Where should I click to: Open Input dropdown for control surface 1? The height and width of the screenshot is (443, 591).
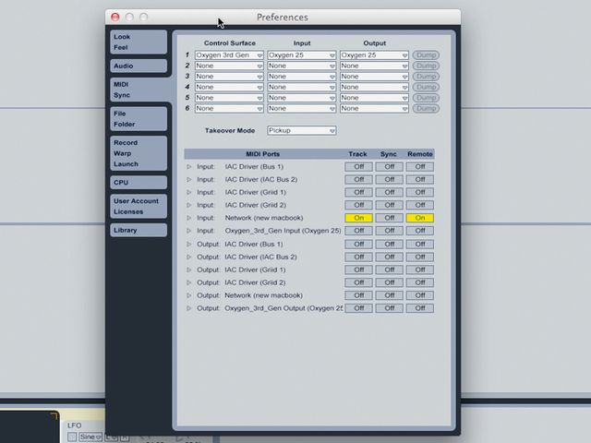[x=302, y=55]
